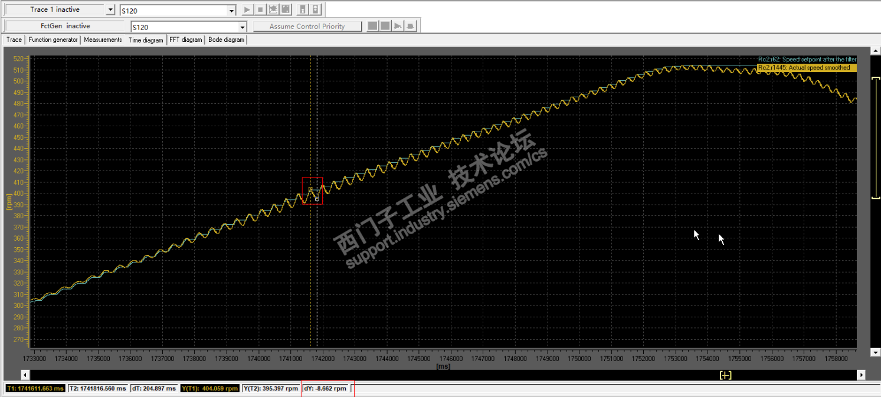The width and height of the screenshot is (881, 397).
Task: Start the function generator with its play icon
Action: point(398,26)
